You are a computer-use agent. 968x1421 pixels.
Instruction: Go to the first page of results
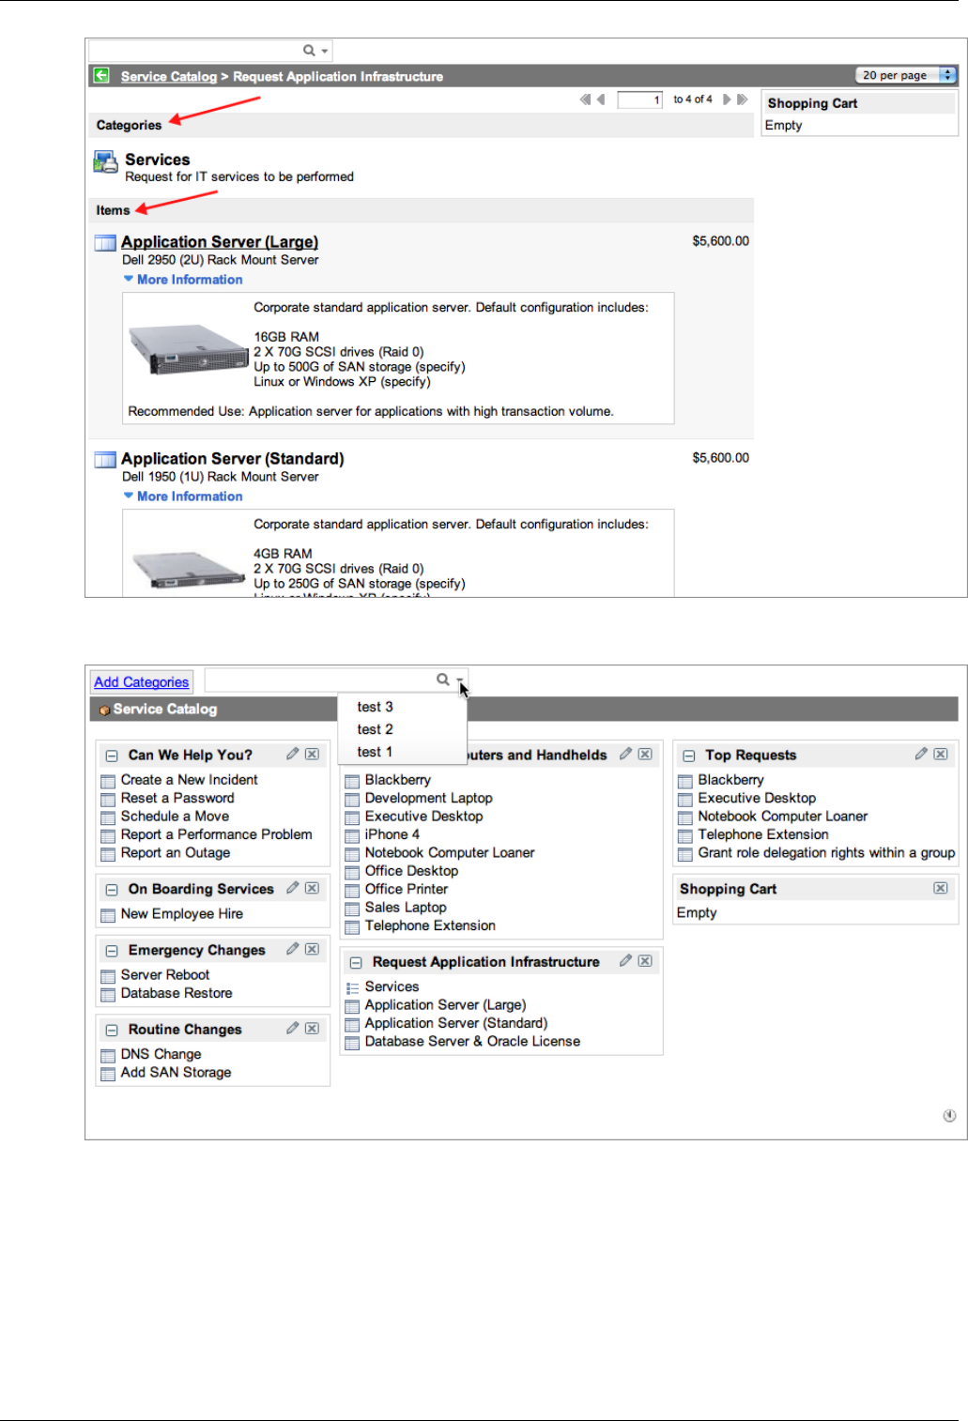click(x=585, y=99)
